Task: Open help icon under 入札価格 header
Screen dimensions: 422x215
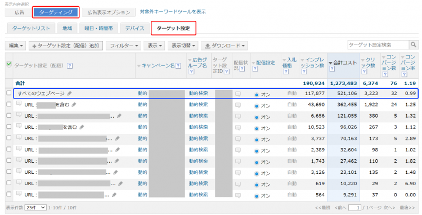Action: point(286,71)
